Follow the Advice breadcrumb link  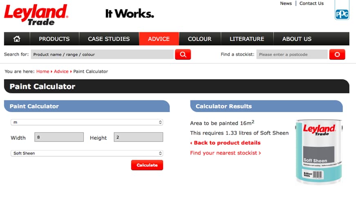(61, 71)
